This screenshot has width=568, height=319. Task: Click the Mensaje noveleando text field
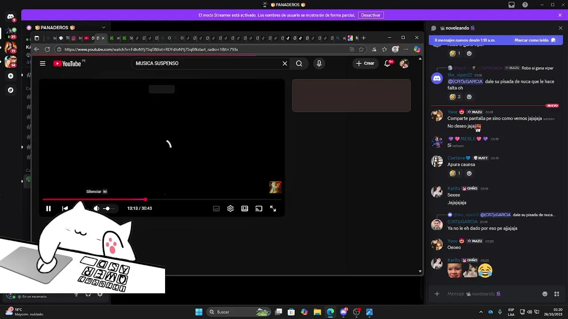coord(493,294)
